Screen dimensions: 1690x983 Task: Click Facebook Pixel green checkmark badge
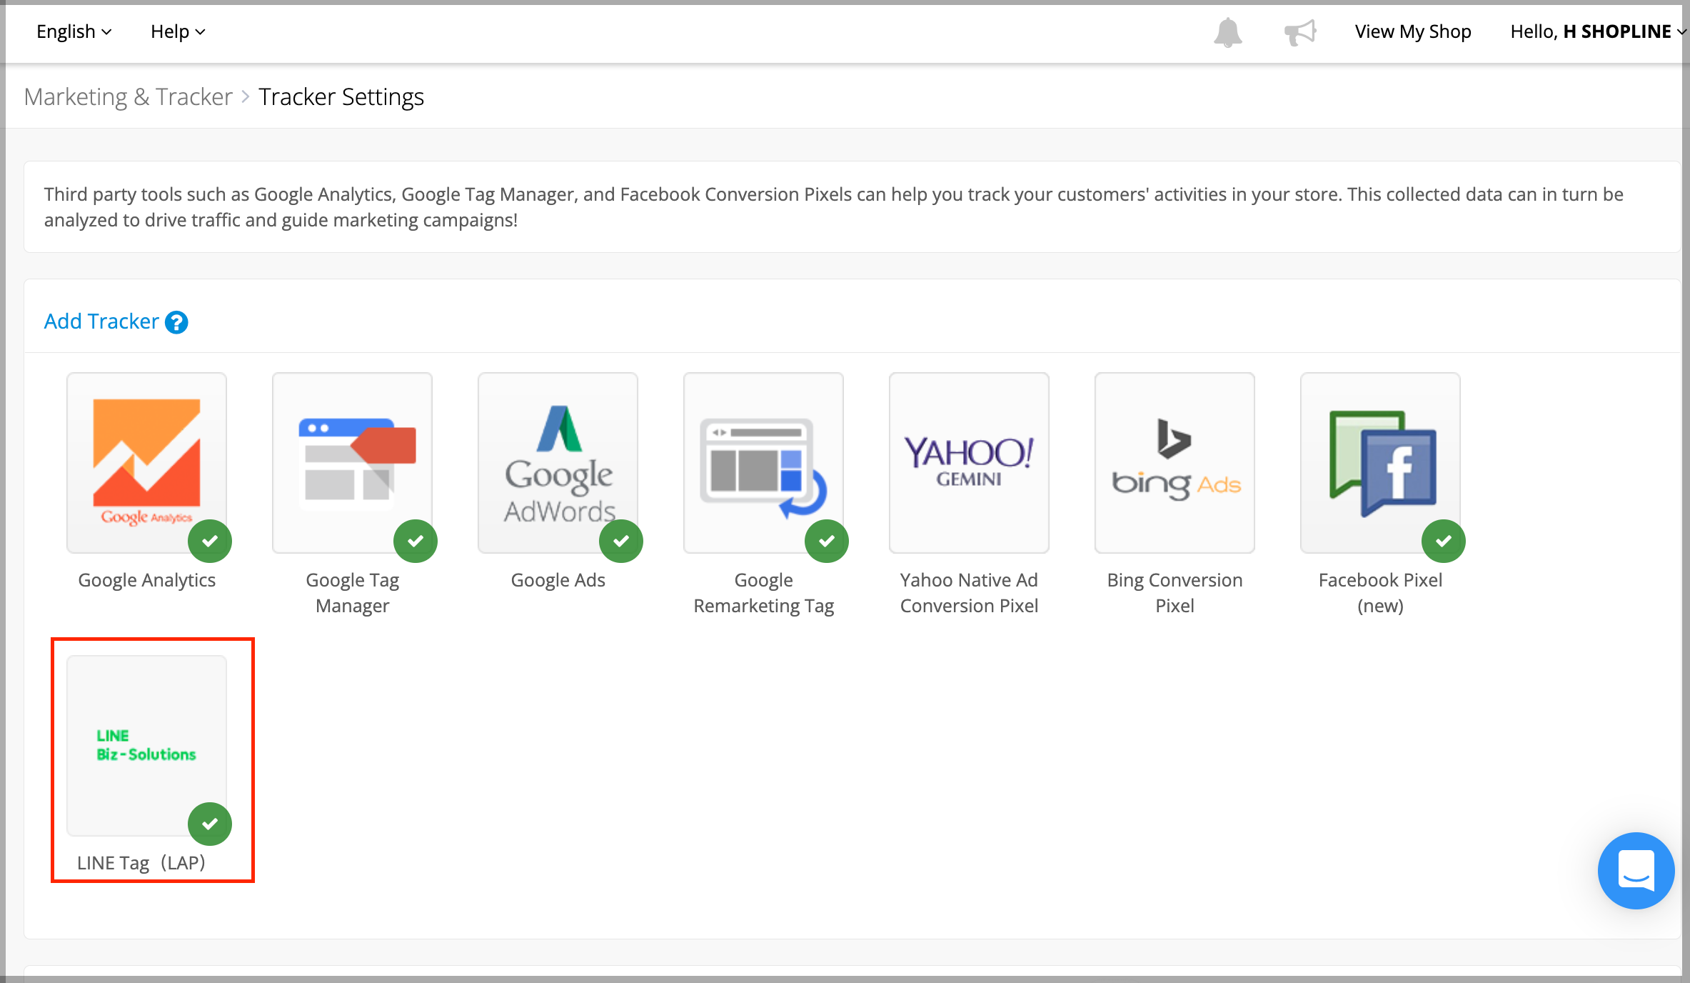(x=1444, y=541)
